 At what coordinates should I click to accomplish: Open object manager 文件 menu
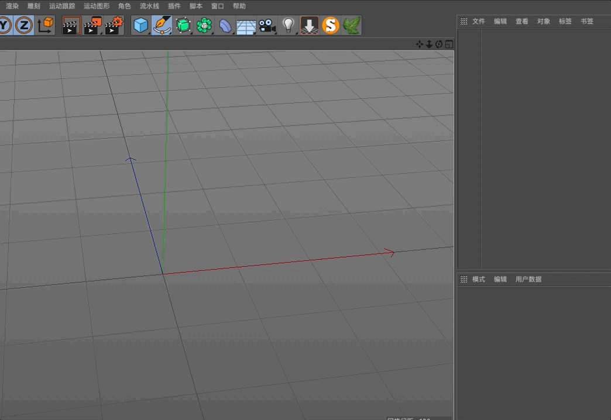coord(479,22)
